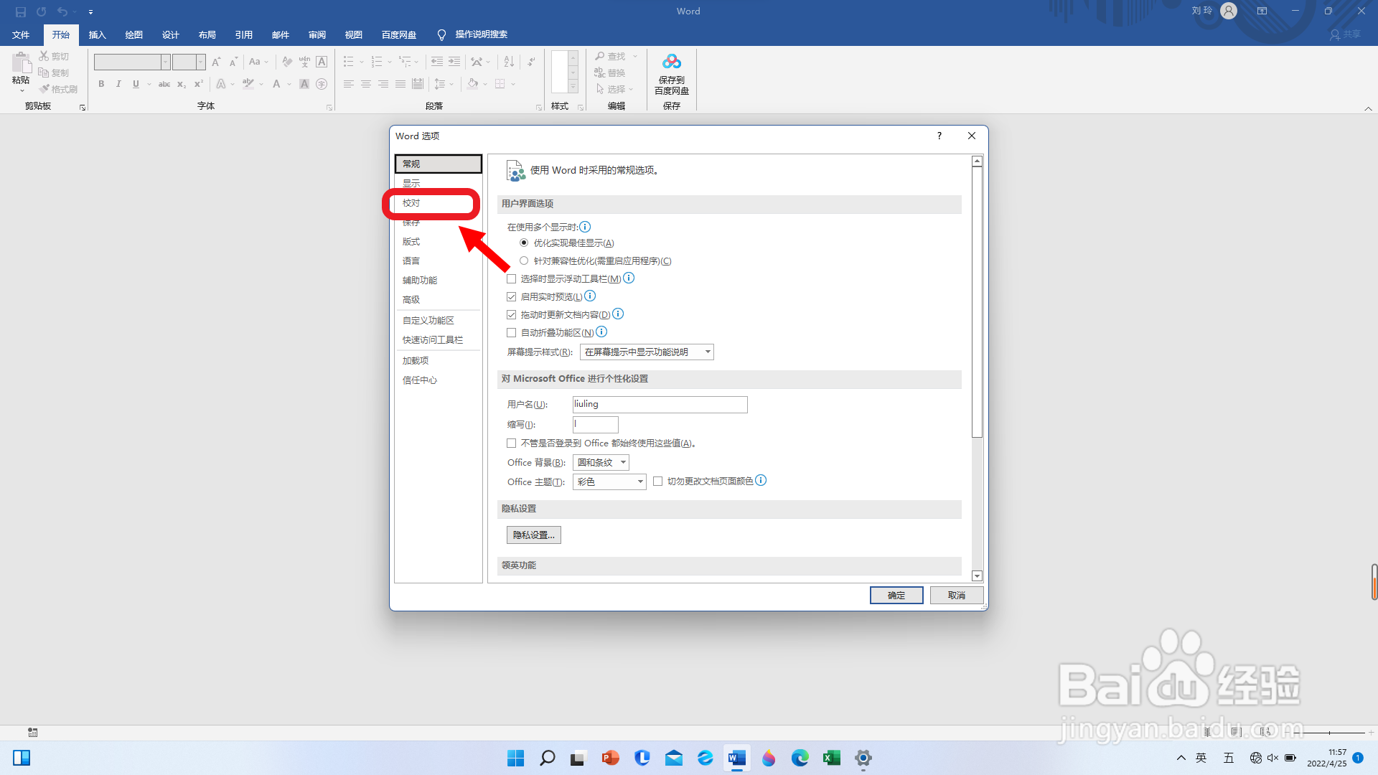Enable 自动折叠功能区 checkbox
The image size is (1378, 775).
point(512,332)
